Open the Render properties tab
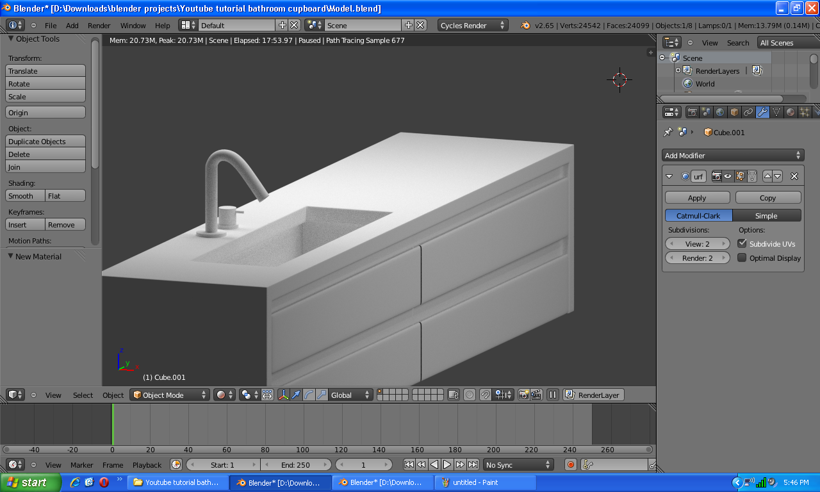 tap(693, 111)
